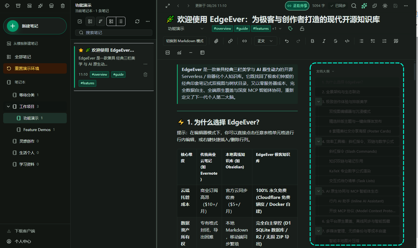Toggle multi-select mode in the note list

(x=80, y=21)
